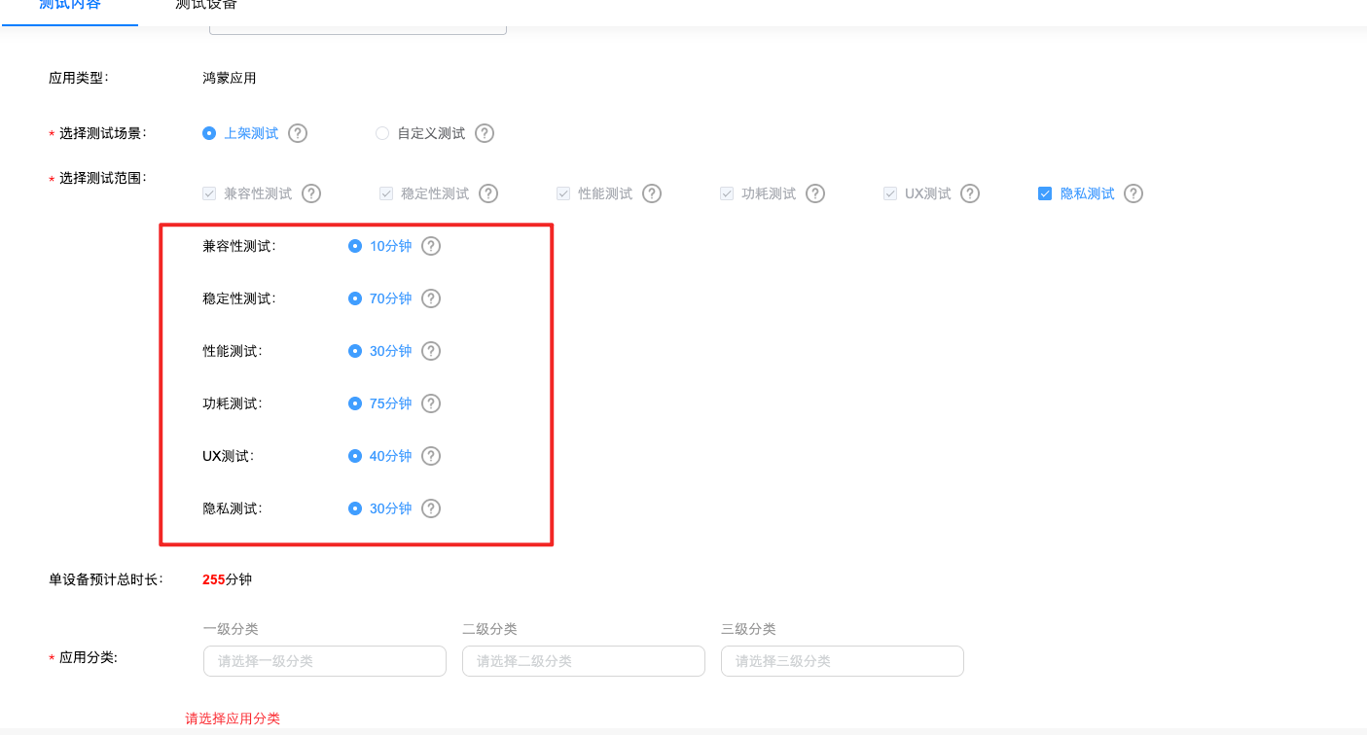1367x735 pixels.
Task: Click help icon beside 10分钟 option
Action: point(431,246)
